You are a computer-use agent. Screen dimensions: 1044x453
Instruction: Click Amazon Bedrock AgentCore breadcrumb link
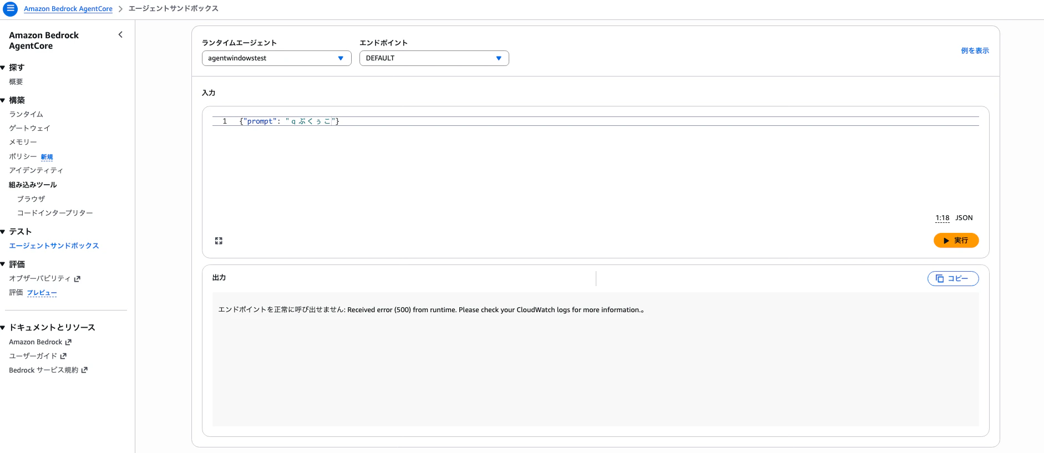(68, 9)
